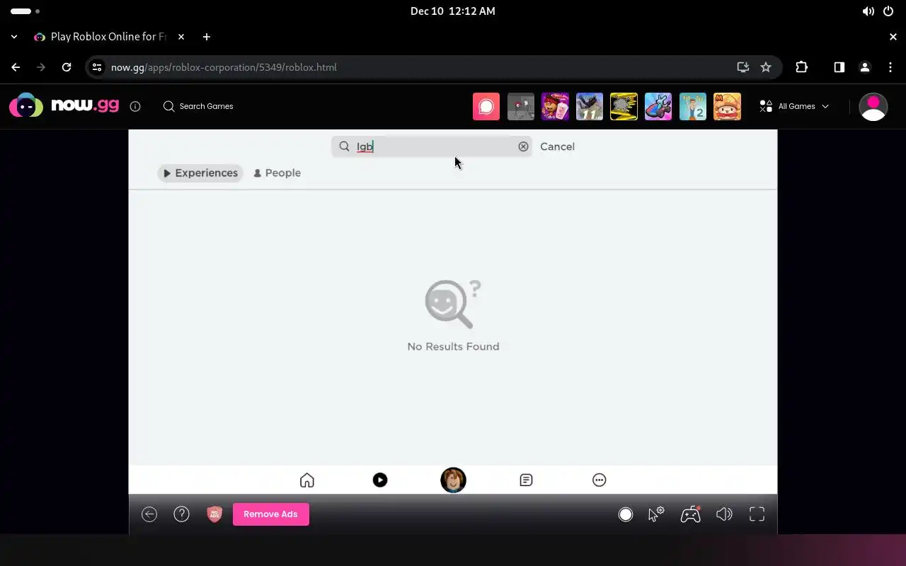The image size is (906, 566).
Task: Open the game thumbnail labeled 11
Action: (x=590, y=106)
